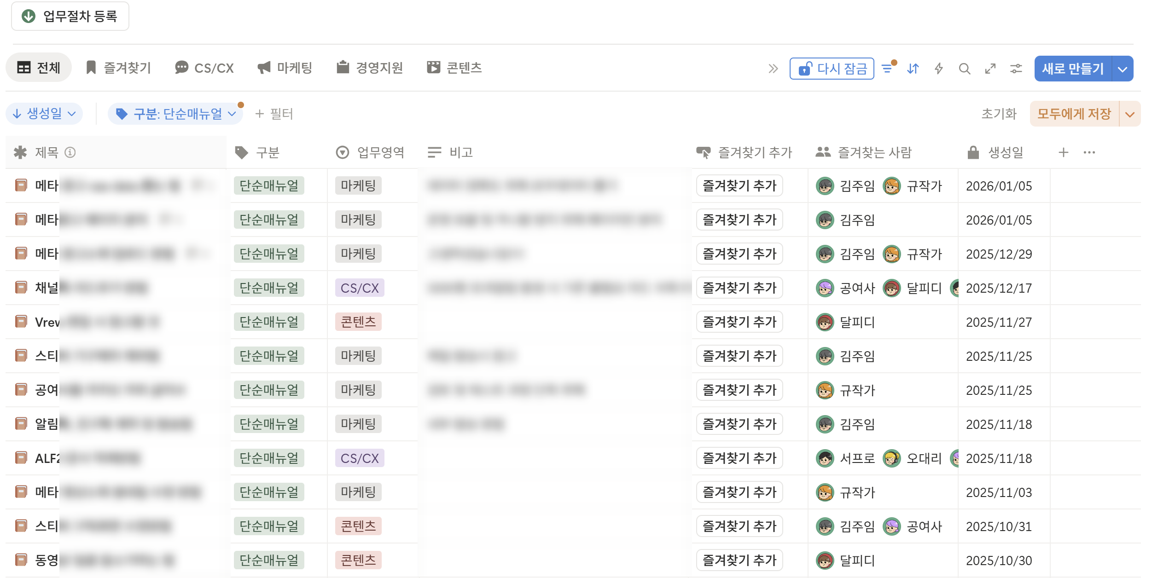Image resolution: width=1152 pixels, height=578 pixels.
Task: Open the sort options icon next to filter
Action: point(913,68)
